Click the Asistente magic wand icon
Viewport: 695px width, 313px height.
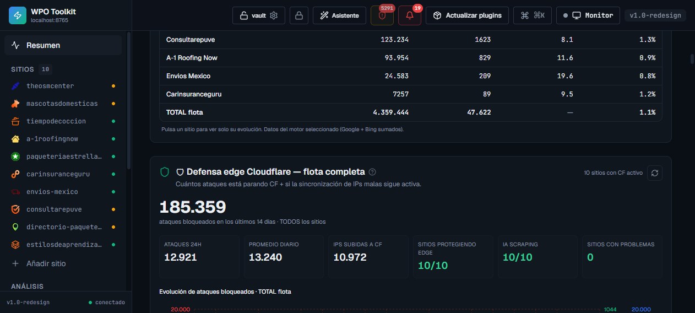click(324, 15)
